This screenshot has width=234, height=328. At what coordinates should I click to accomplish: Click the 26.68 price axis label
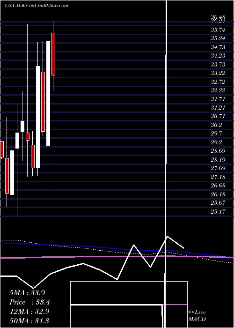click(x=218, y=186)
